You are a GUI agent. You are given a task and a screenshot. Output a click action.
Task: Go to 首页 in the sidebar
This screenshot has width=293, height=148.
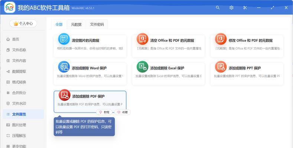15,39
